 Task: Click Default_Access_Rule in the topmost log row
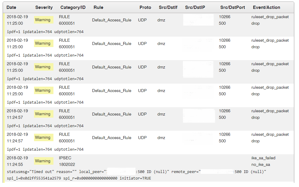[112, 20]
